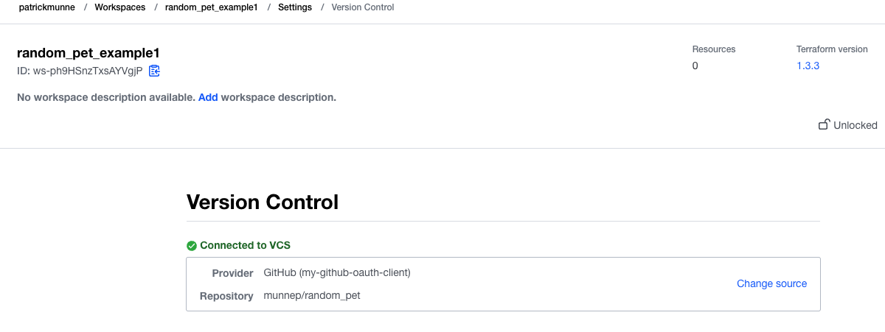This screenshot has width=885, height=332.
Task: Open Terraform version 1.3.3 link
Action: click(x=808, y=66)
